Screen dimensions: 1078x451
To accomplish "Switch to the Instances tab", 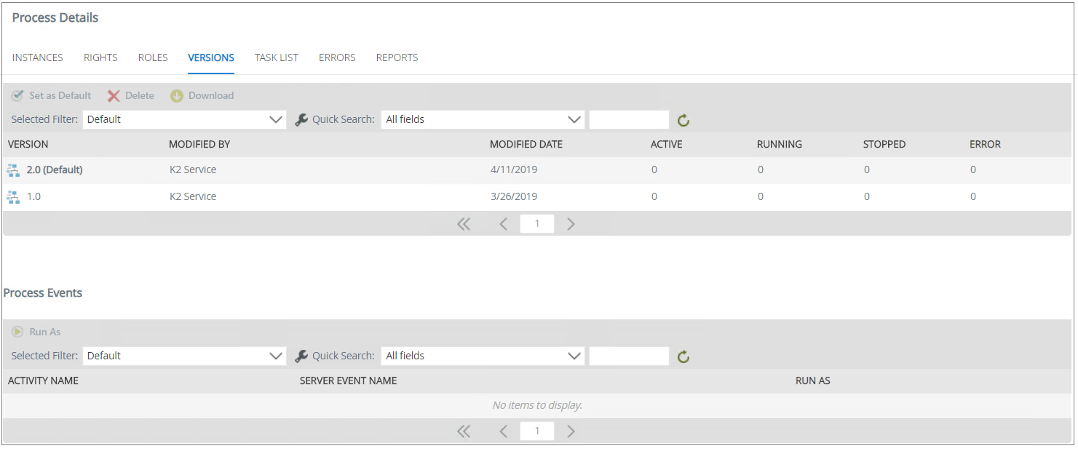I will [x=38, y=57].
